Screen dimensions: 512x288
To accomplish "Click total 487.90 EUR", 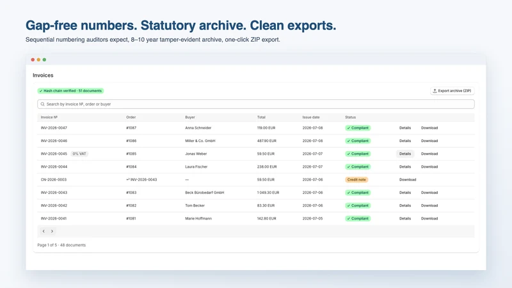I will point(267,141).
